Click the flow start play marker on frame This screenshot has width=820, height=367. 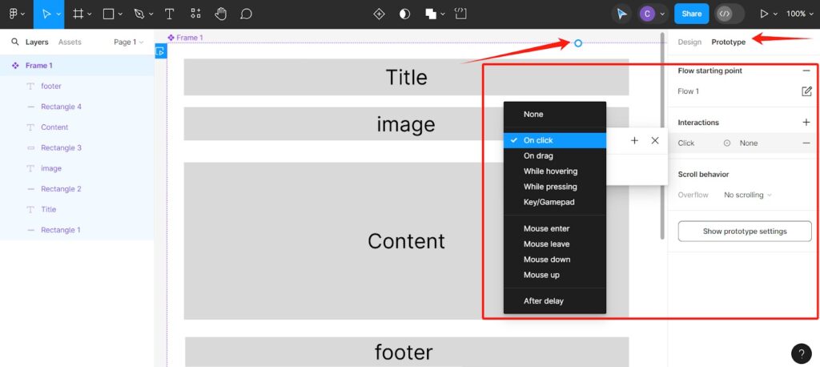(x=160, y=51)
